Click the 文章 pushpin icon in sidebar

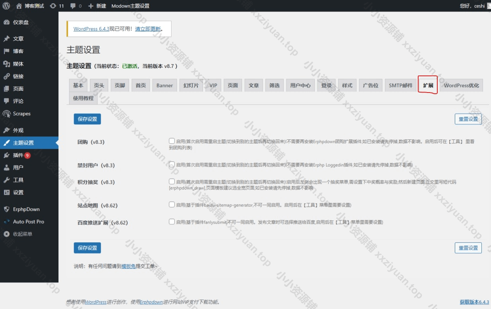click(6, 39)
